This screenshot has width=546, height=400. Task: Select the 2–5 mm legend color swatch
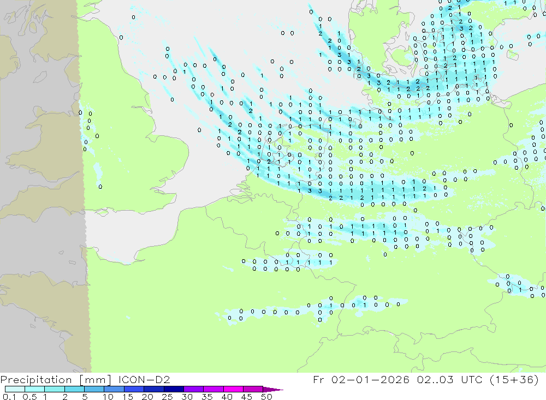[x=74, y=389]
